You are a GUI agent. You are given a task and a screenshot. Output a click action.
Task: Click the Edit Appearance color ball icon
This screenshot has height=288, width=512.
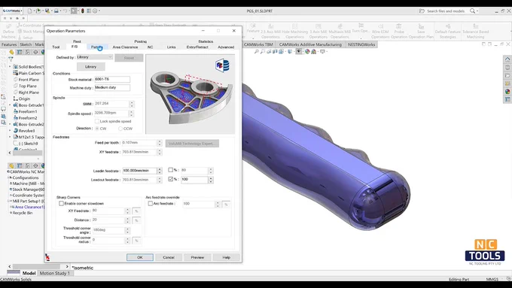point(307,52)
